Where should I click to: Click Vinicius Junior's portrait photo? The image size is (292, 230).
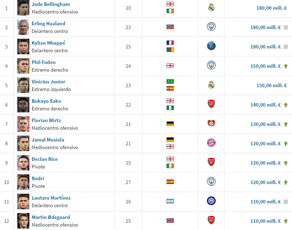click(x=23, y=85)
